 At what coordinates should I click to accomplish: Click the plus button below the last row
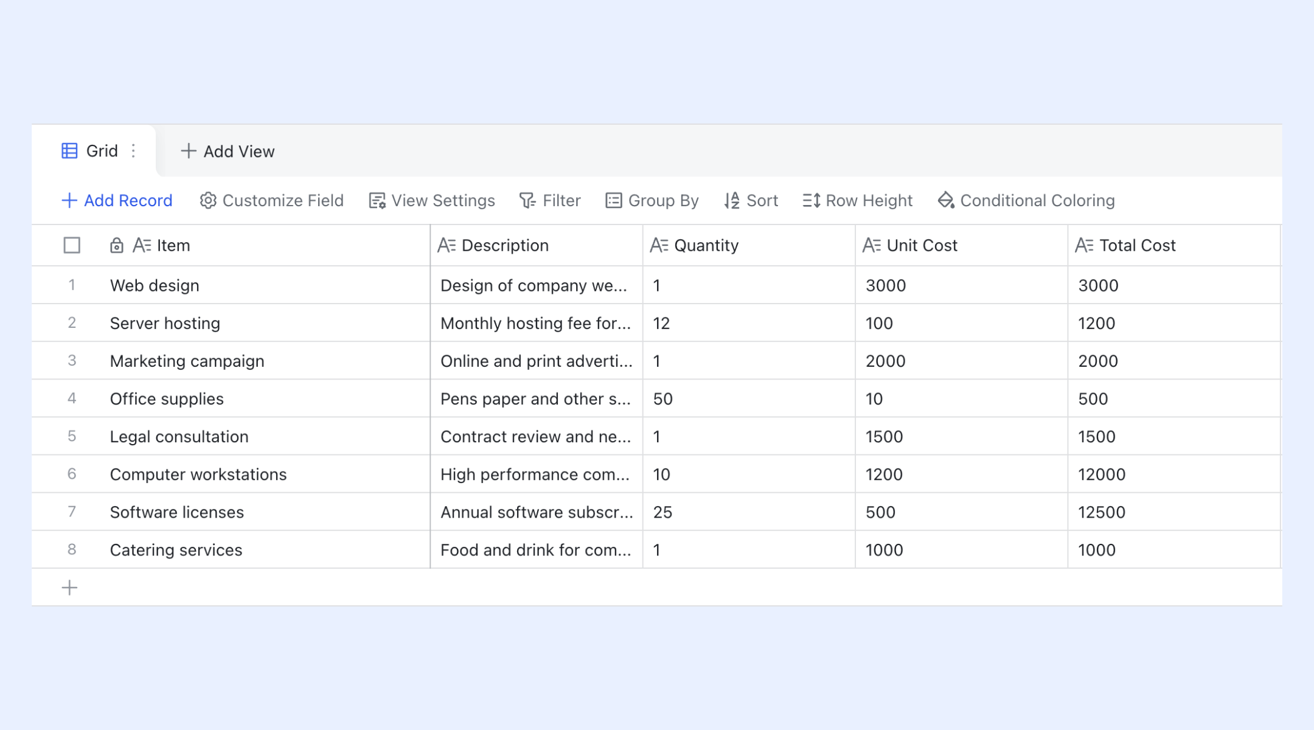[x=69, y=588]
